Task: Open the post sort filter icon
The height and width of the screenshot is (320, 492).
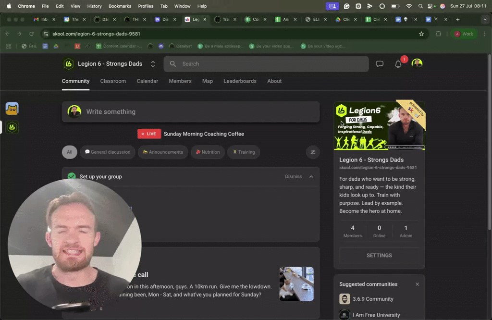Action: [x=313, y=152]
